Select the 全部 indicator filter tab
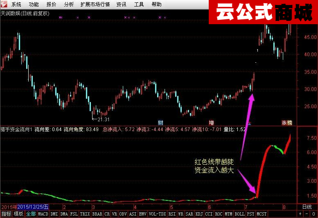318x218 pixels. (x=31, y=214)
